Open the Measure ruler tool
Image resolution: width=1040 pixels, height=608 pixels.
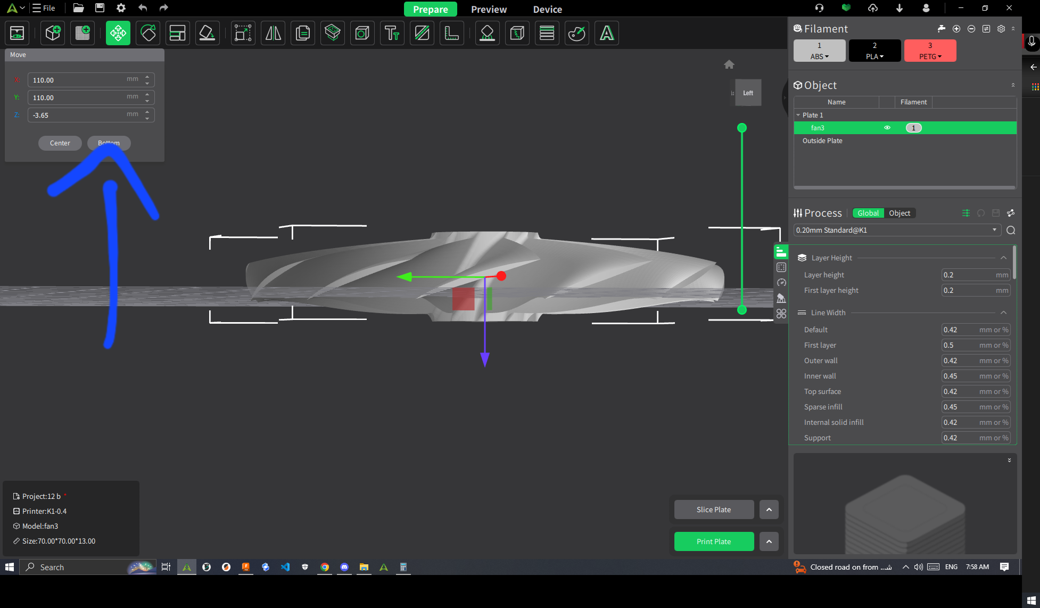[452, 34]
